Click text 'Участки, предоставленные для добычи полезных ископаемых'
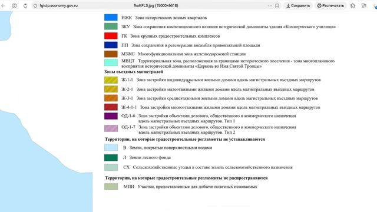Viewport: 377px width, 212px height. [197, 187]
